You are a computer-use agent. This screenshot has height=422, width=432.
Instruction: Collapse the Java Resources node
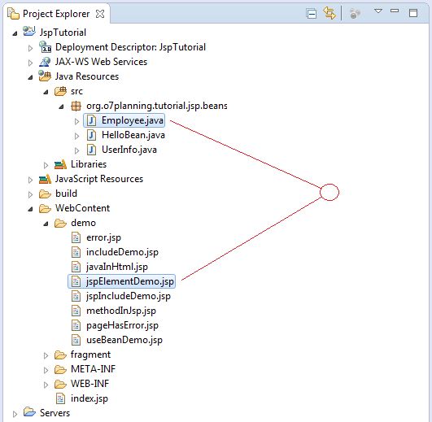coord(30,77)
